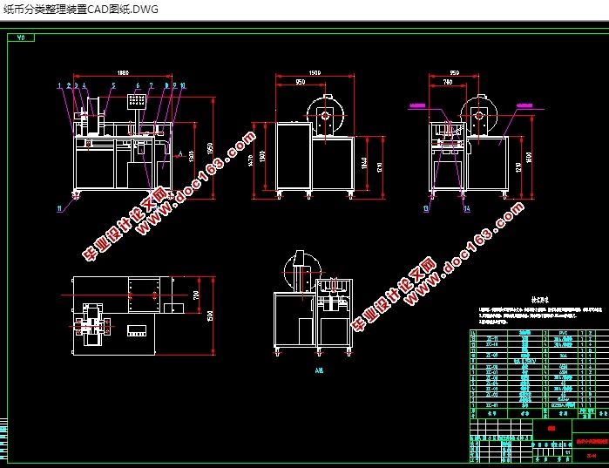Click the PVC material cell in the parts table
609x468 pixels.
(563, 333)
